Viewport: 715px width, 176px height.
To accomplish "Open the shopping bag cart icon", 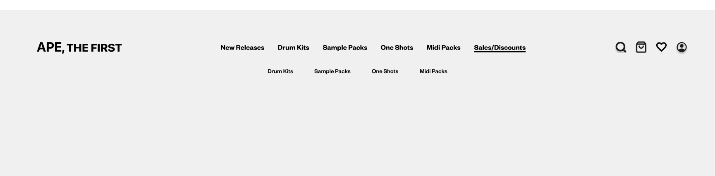I will 641,47.
